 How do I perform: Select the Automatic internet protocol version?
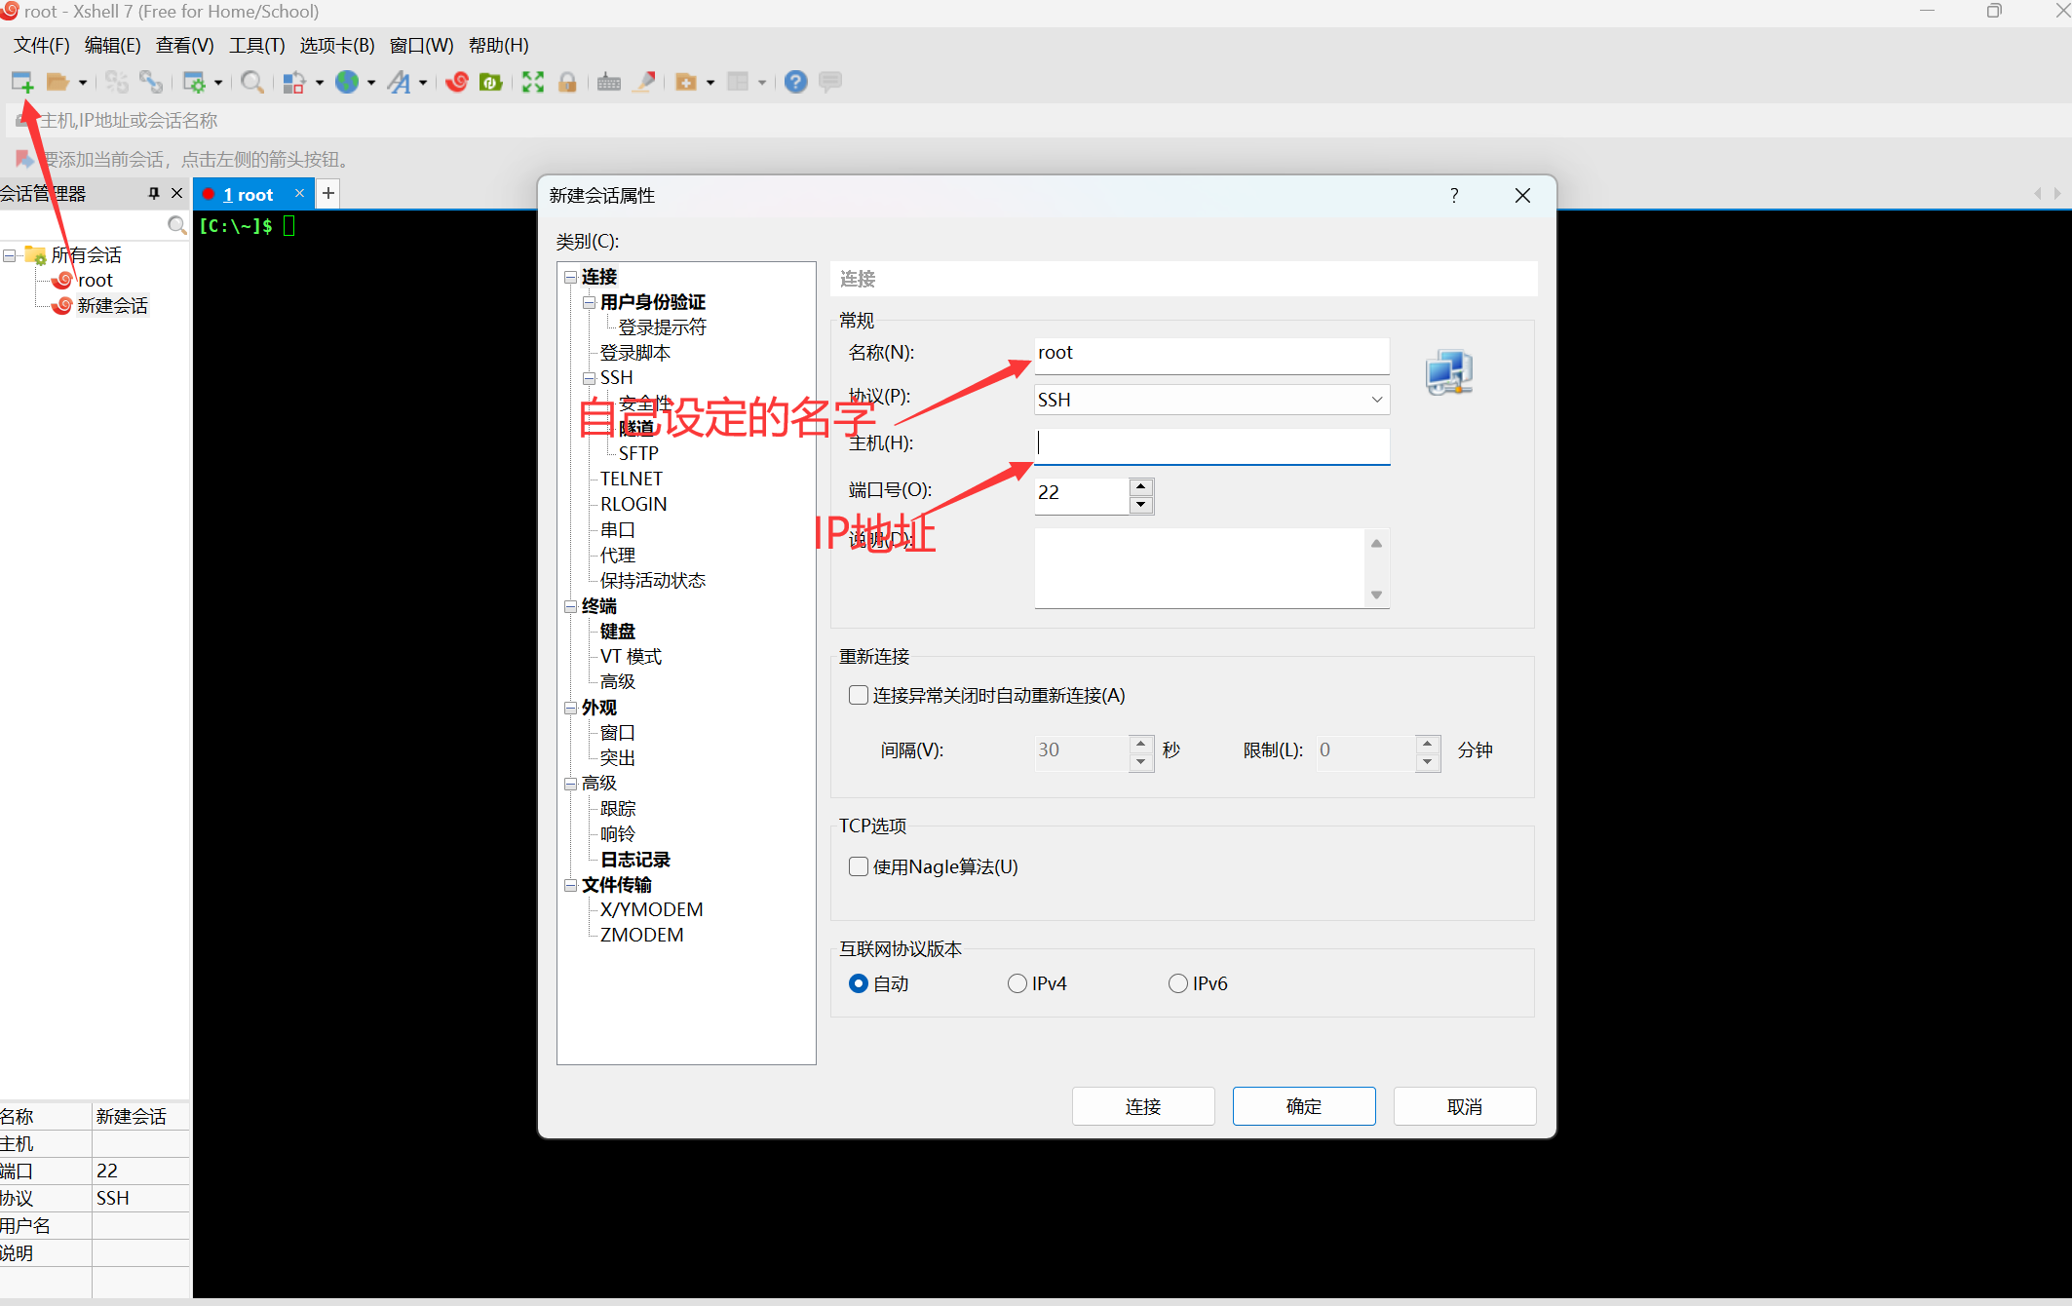coord(859,983)
